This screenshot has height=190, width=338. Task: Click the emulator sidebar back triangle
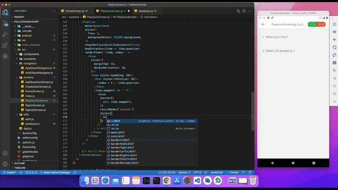click(x=334, y=78)
